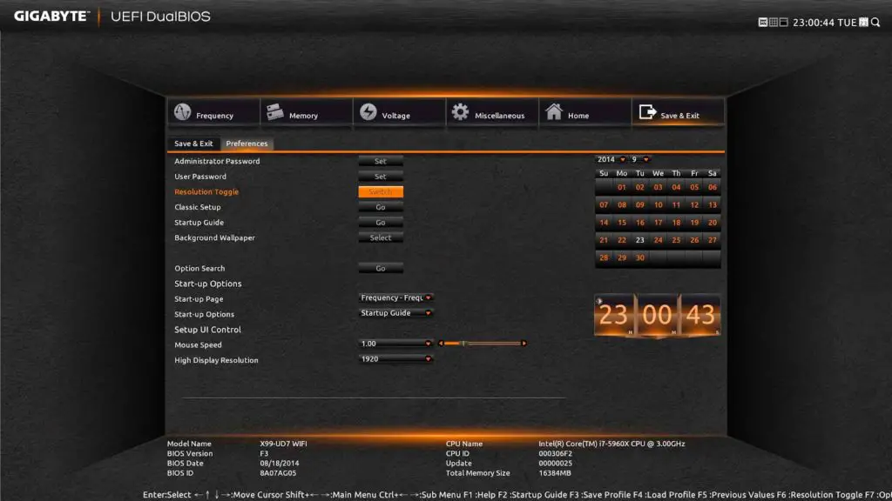Select calendar date 01
The image size is (892, 501).
pos(622,188)
